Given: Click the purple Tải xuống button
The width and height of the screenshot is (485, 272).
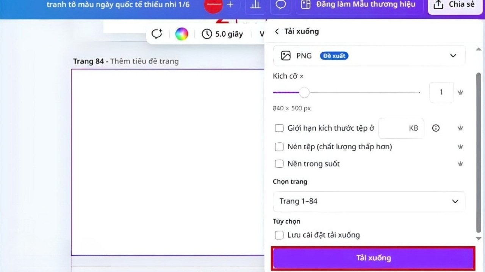Looking at the screenshot, I should [x=373, y=258].
